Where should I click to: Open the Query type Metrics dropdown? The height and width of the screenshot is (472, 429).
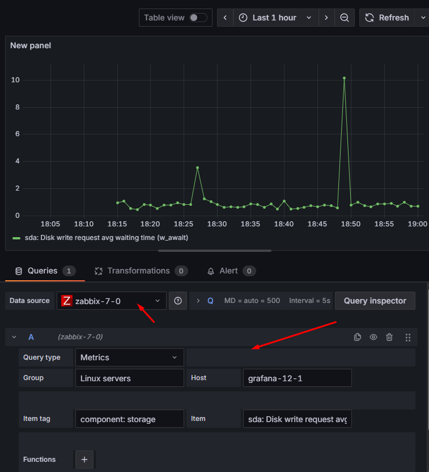point(129,357)
